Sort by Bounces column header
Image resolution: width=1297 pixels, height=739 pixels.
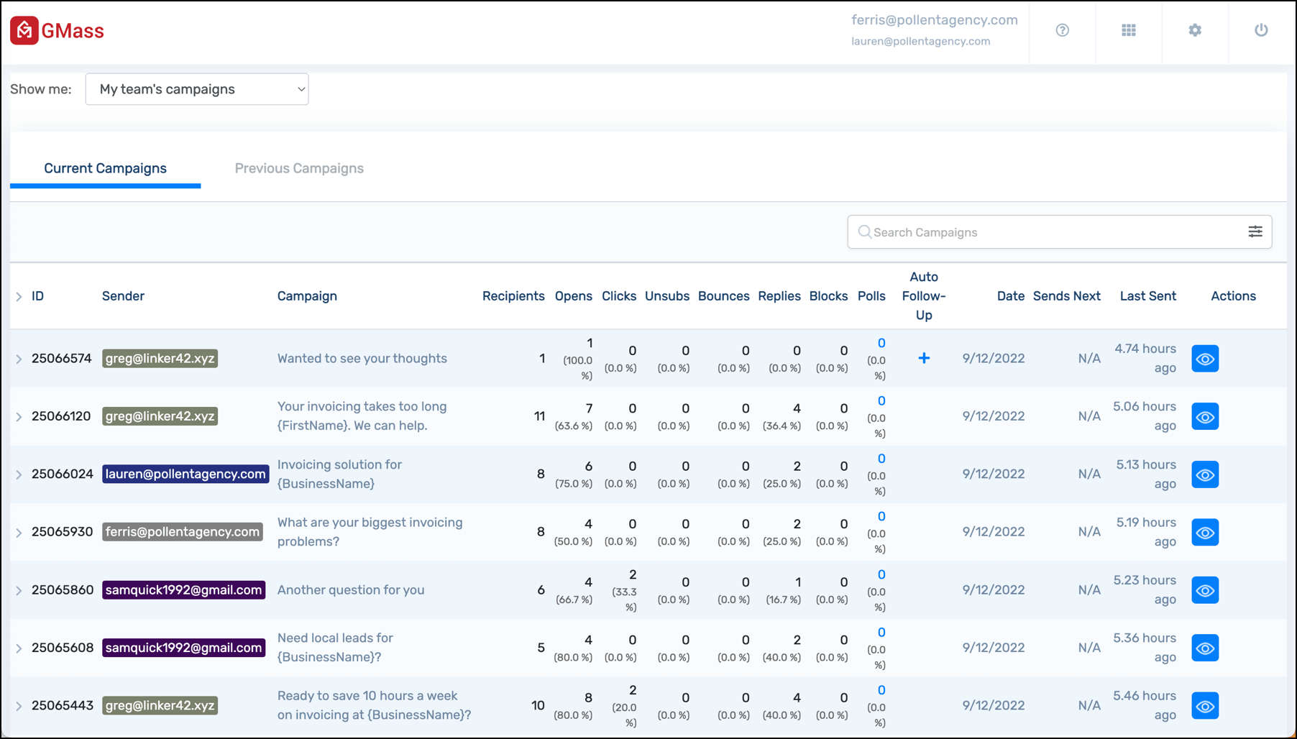pyautogui.click(x=723, y=296)
